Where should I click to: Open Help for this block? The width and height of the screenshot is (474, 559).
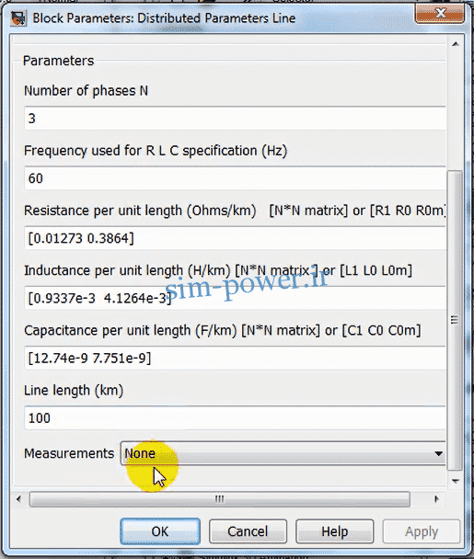click(x=334, y=531)
